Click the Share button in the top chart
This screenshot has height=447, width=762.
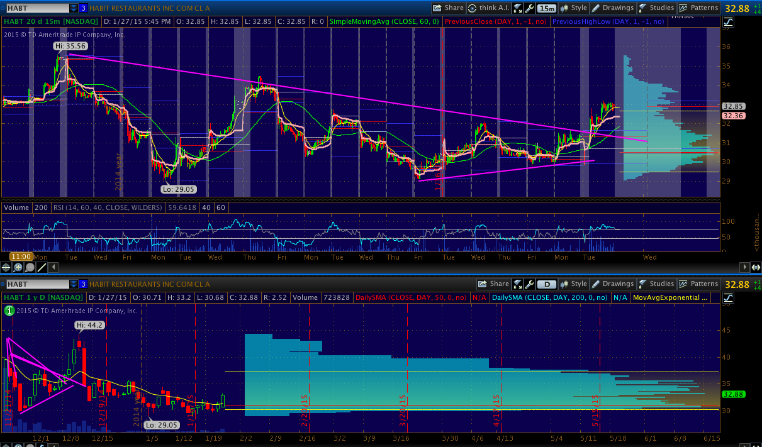[448, 8]
